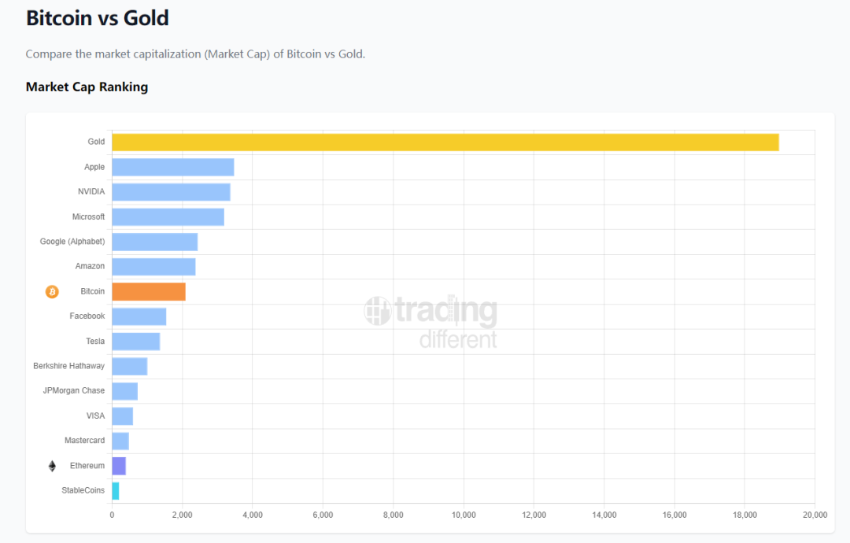Screen dimensions: 850x543
Task: Click the purple Ethereum bar
Action: (x=119, y=466)
